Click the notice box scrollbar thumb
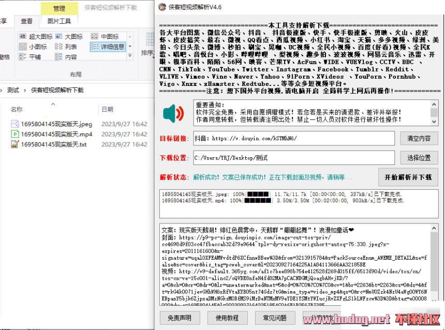The width and height of the screenshot is (445, 330). 434,112
